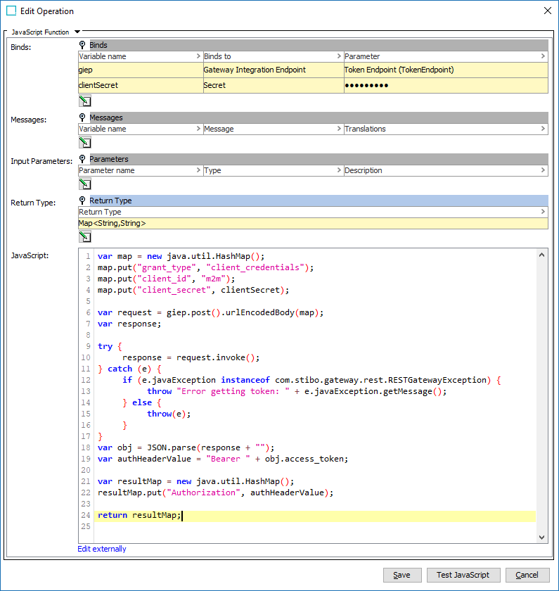Cancel the Edit Operation dialog
The height and width of the screenshot is (591, 559).
pos(527,575)
